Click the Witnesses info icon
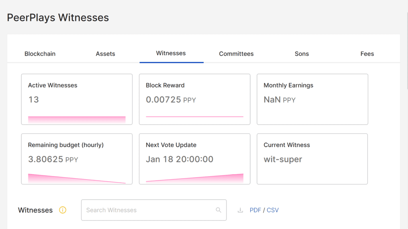 click(x=63, y=210)
